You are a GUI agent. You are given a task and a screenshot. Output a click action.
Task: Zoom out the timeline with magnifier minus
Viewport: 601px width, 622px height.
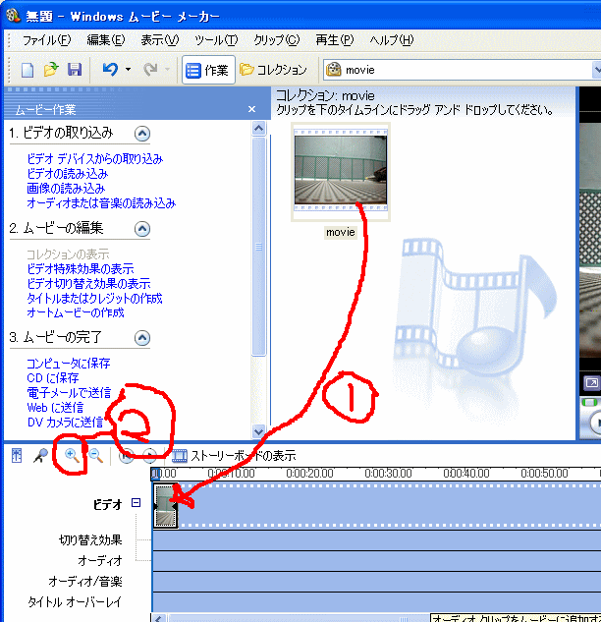(x=96, y=456)
